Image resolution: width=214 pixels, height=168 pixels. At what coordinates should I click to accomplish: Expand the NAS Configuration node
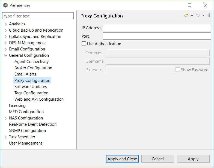point(6,118)
